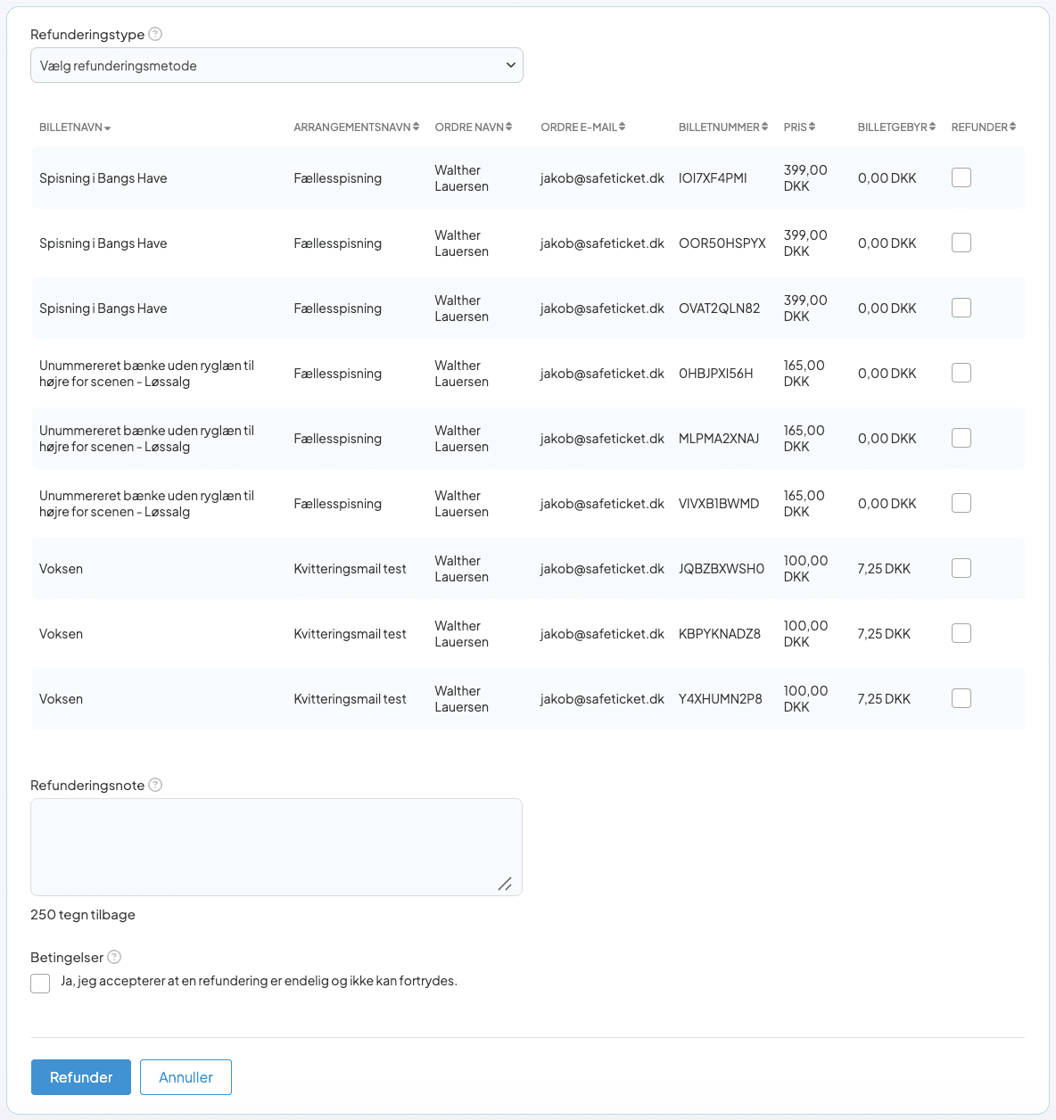Image resolution: width=1056 pixels, height=1120 pixels.
Task: Open the Vælg refunderingsmetode dropdown
Action: tap(276, 65)
